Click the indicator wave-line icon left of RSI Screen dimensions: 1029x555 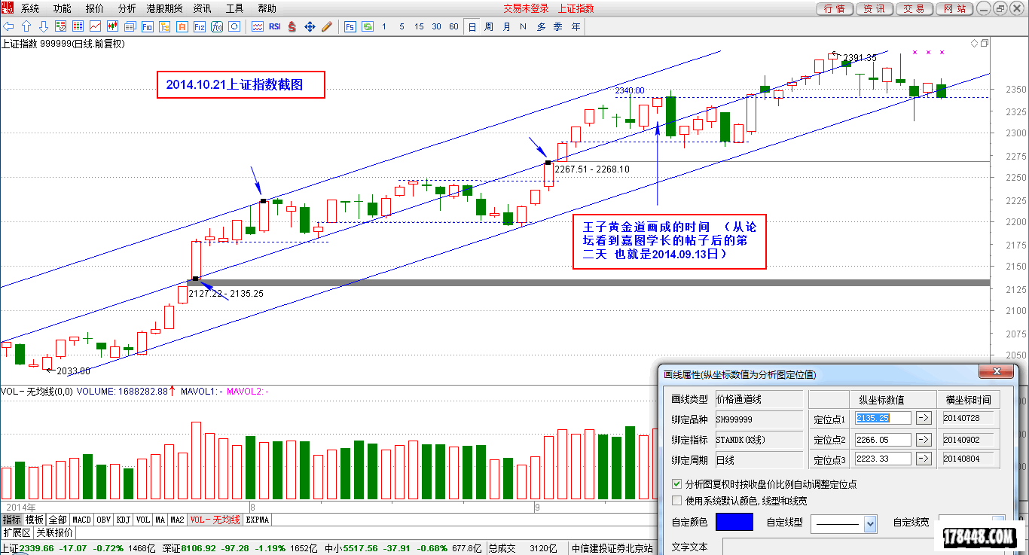tap(258, 26)
